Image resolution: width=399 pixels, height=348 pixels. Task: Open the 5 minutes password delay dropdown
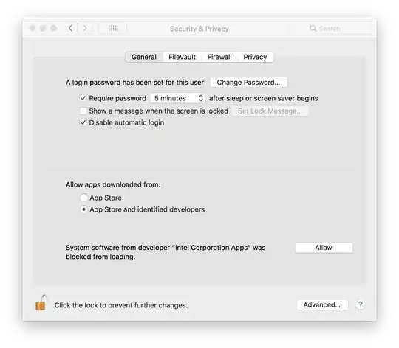click(x=177, y=98)
